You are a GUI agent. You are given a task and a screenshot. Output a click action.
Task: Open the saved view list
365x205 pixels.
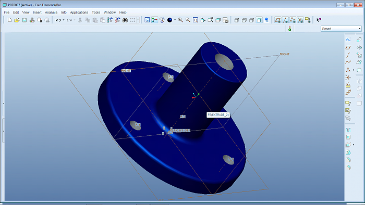(210, 20)
